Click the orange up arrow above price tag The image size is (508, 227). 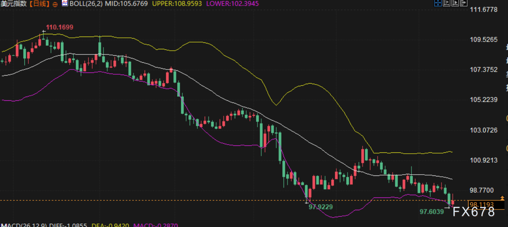coord(502,198)
